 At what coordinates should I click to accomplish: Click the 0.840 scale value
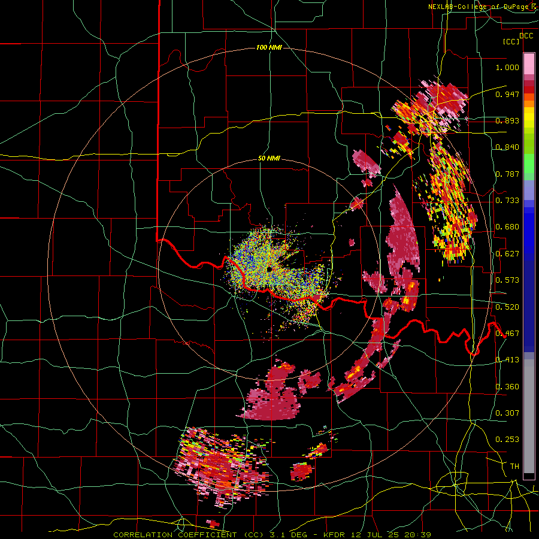(507, 147)
